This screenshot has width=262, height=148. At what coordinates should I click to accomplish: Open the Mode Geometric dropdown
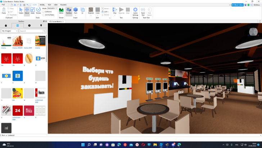pyautogui.click(x=52, y=8)
